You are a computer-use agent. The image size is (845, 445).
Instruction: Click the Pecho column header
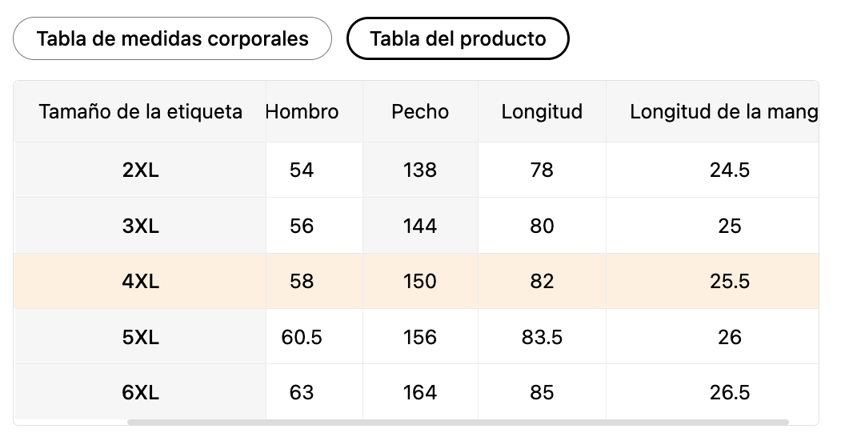click(x=420, y=112)
